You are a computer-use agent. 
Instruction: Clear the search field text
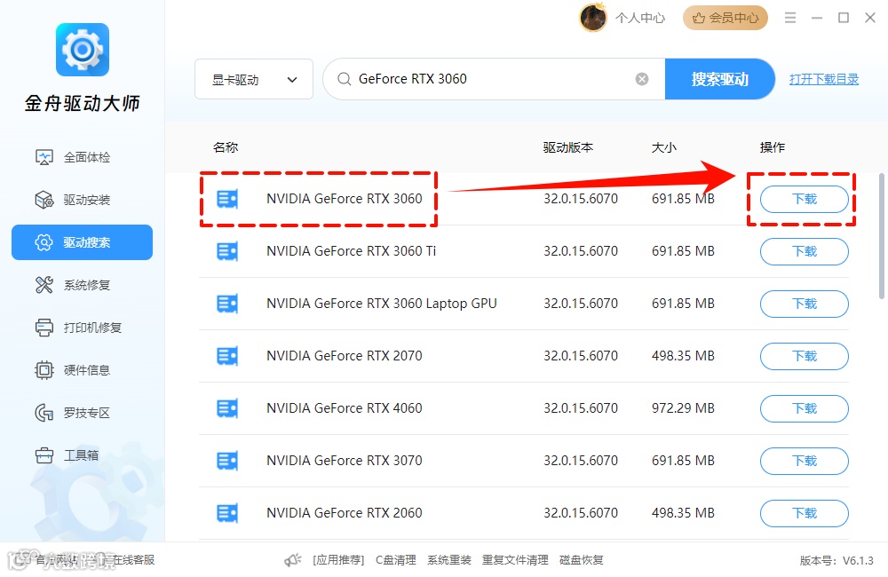(642, 79)
